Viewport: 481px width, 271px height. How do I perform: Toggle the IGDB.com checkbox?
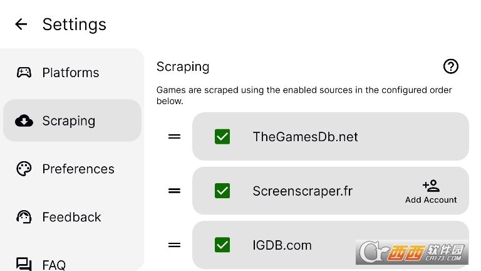(x=222, y=245)
